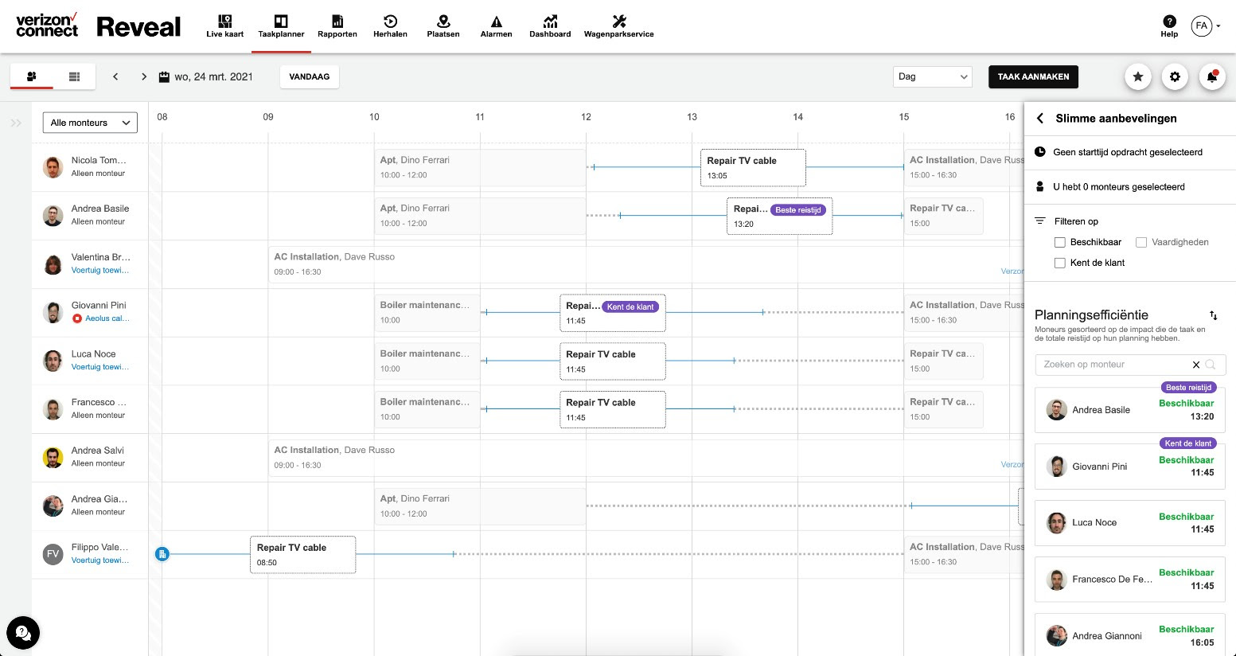Select Giovanni Pini recommendation card
The height and width of the screenshot is (656, 1236).
pos(1130,467)
